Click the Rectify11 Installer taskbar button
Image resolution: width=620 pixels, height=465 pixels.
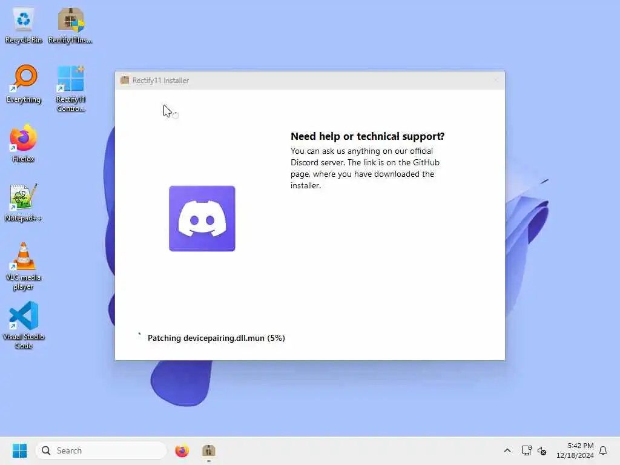[x=209, y=450]
